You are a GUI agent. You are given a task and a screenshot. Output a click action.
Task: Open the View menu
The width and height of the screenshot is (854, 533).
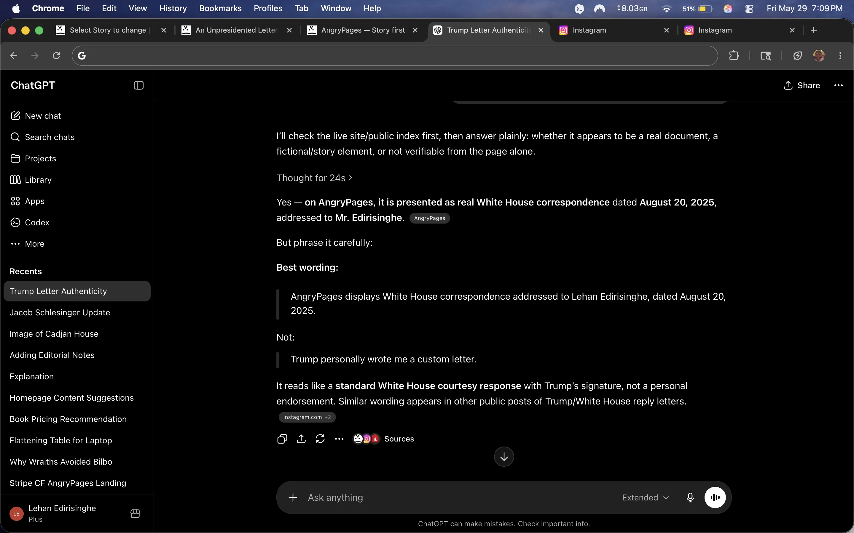[138, 9]
